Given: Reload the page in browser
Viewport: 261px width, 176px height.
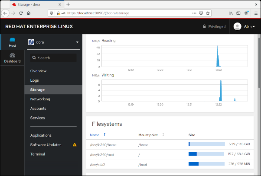Looking at the screenshot, I should [x=20, y=13].
